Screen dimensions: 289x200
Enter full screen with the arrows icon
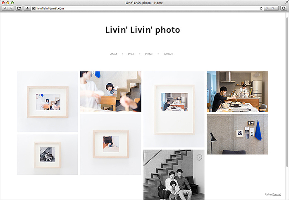pyautogui.click(x=286, y=3)
